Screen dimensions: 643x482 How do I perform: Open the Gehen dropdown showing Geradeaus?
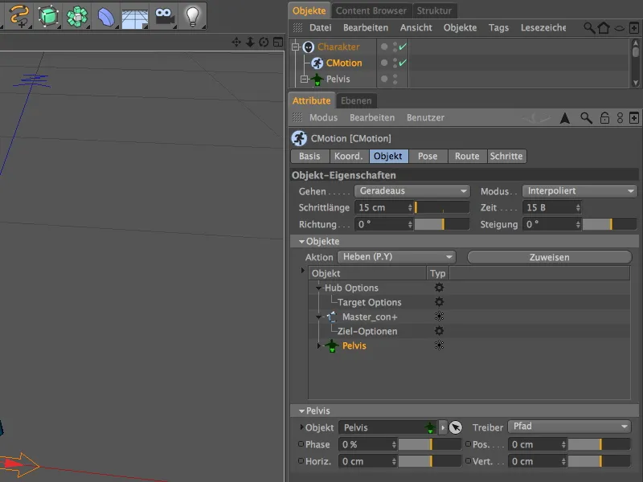412,191
